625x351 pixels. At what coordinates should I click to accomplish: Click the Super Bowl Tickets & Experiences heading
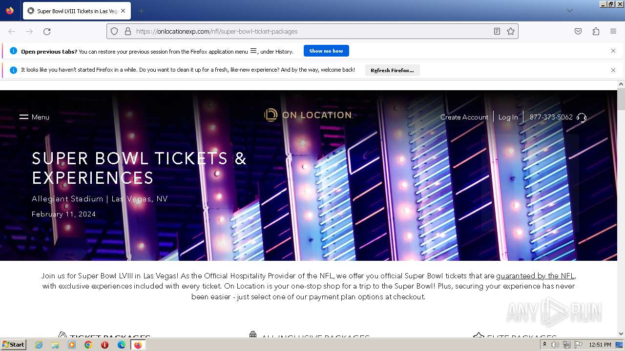[x=139, y=168]
